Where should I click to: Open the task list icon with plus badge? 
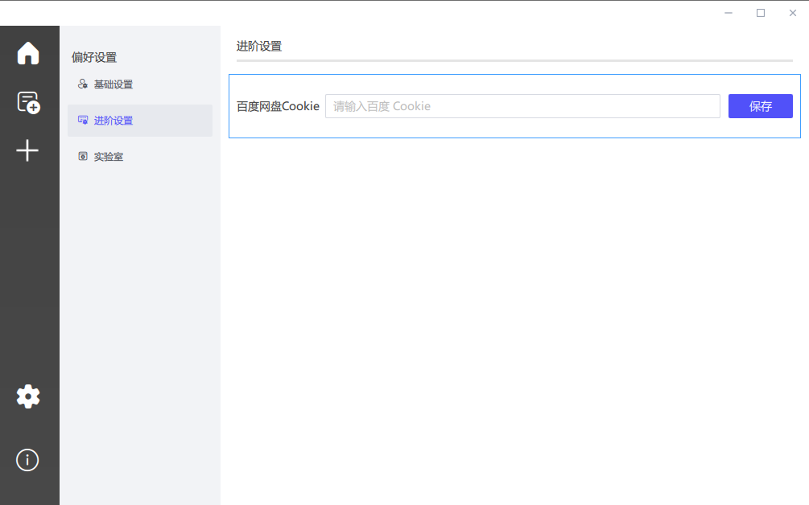28,102
